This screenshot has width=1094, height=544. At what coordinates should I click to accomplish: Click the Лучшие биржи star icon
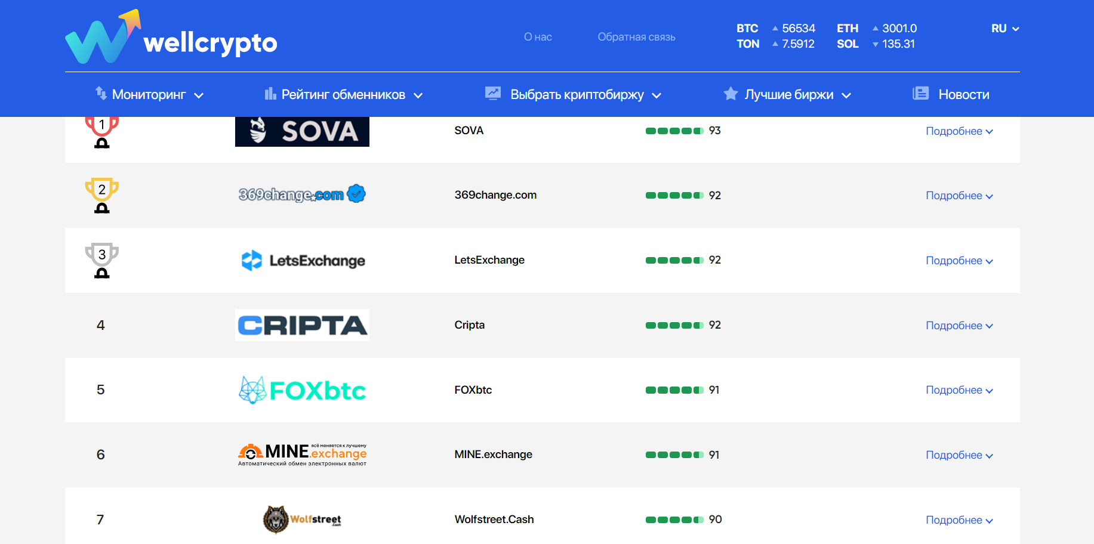point(731,93)
